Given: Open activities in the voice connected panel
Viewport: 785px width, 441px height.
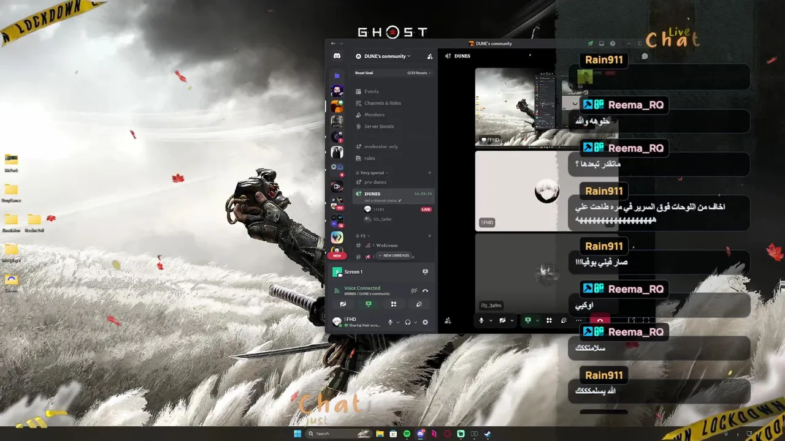Looking at the screenshot, I should click(x=394, y=304).
